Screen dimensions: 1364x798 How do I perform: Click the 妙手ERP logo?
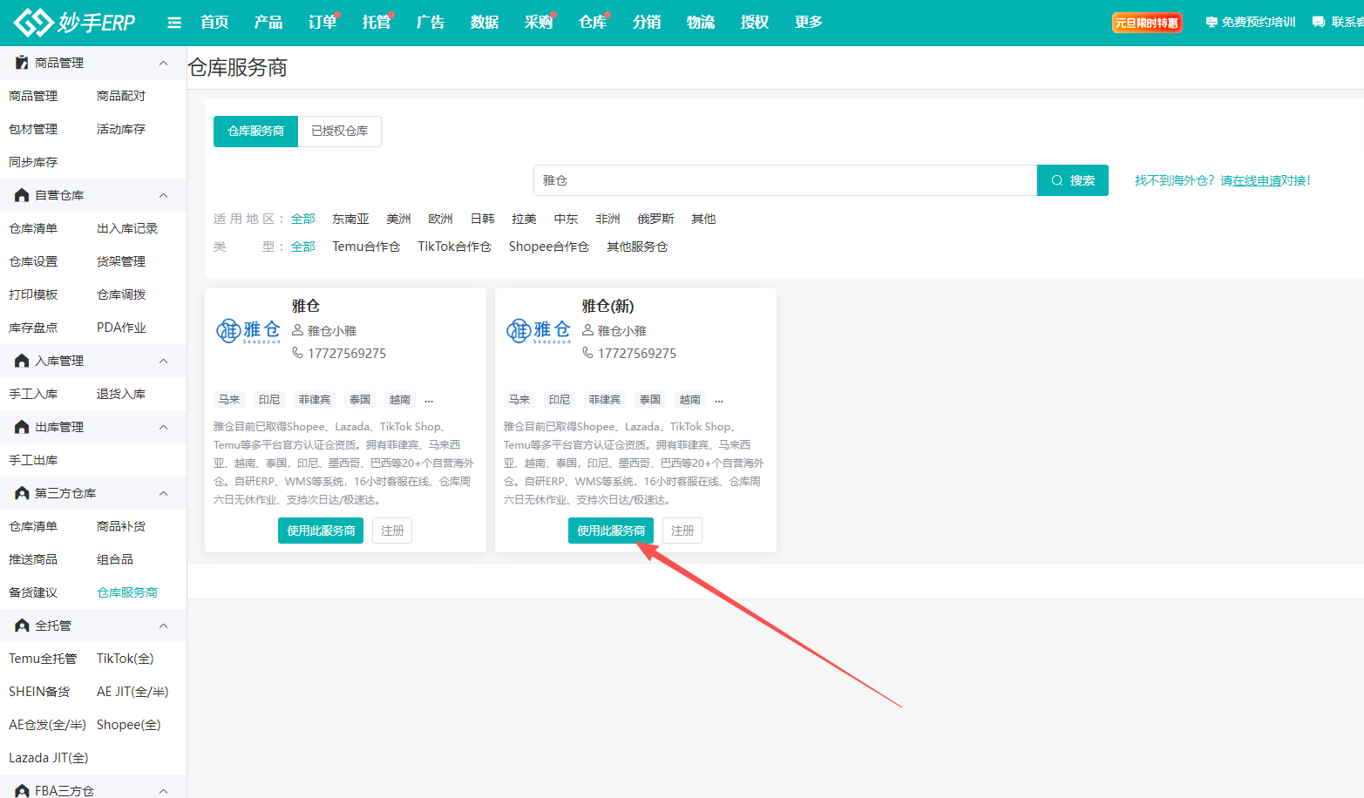75,22
